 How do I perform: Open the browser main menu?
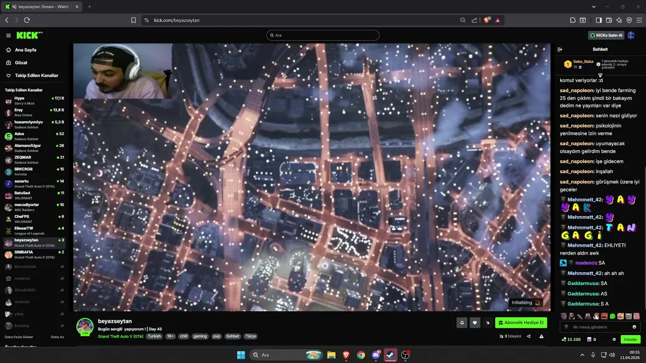(639, 20)
